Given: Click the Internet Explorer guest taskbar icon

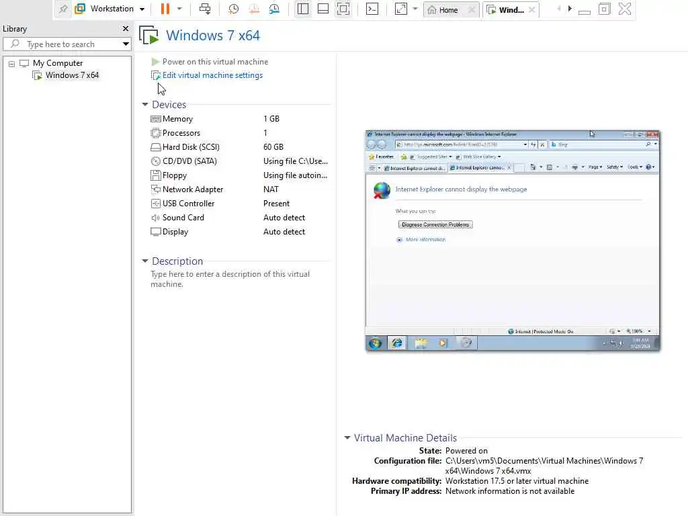Looking at the screenshot, I should tap(397, 343).
